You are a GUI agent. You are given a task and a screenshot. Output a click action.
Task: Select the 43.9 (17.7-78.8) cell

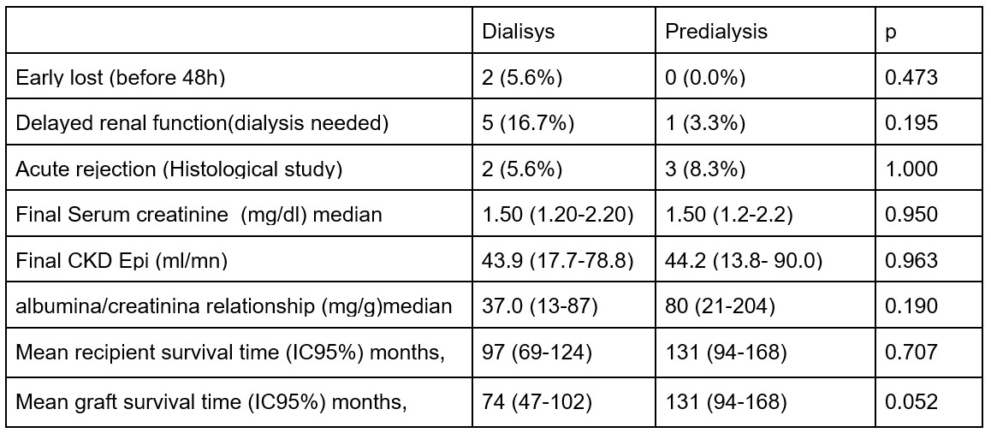[557, 260]
